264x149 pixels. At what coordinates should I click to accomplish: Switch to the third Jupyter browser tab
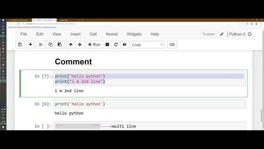69,20
